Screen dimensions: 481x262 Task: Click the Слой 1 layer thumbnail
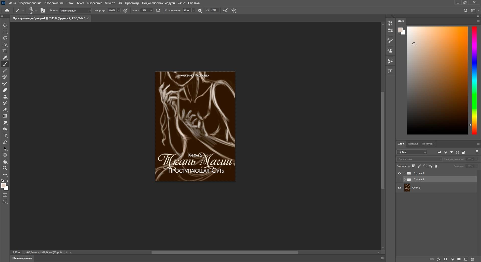(x=407, y=188)
